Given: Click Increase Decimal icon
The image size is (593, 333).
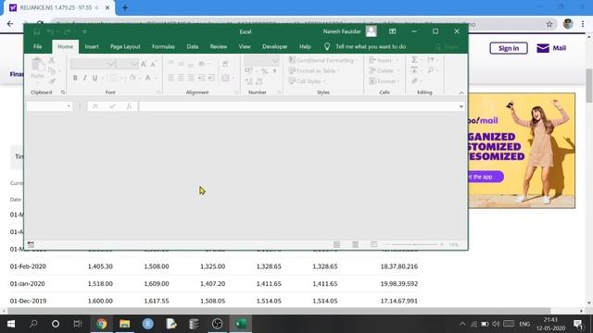Looking at the screenshot, I should (249, 81).
